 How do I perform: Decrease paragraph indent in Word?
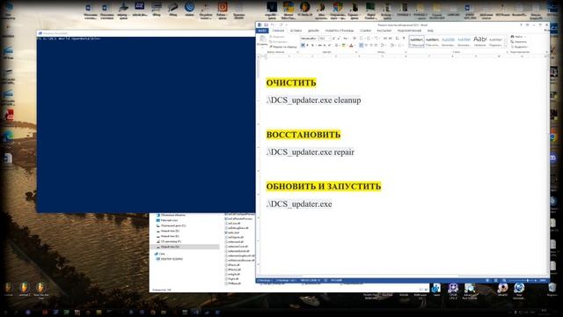385,39
